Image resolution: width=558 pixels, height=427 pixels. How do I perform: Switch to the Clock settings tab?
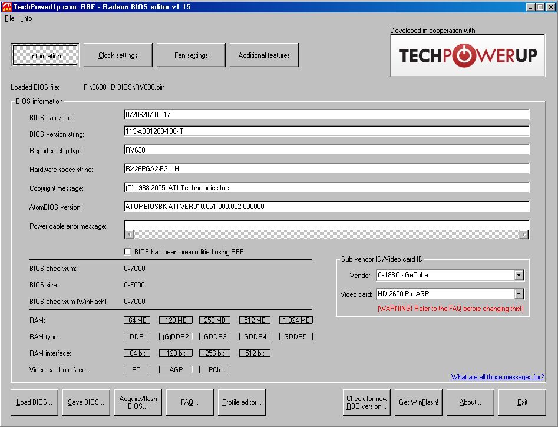(x=118, y=55)
